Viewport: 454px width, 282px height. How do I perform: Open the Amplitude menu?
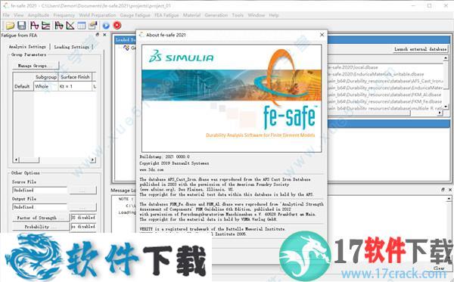point(39,15)
